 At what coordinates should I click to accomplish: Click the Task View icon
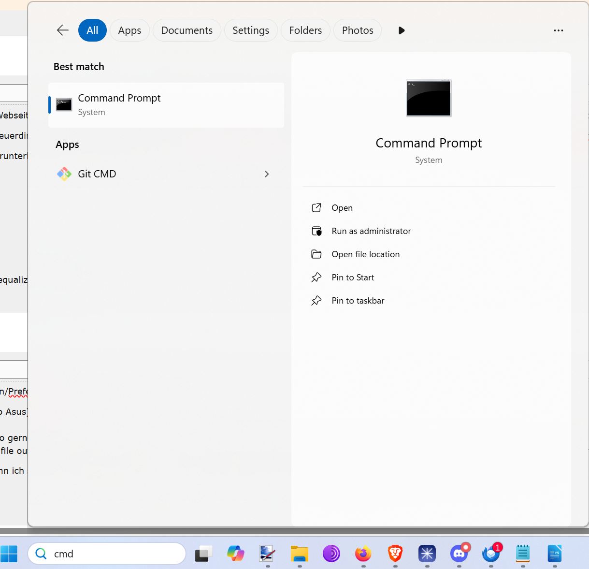(203, 554)
